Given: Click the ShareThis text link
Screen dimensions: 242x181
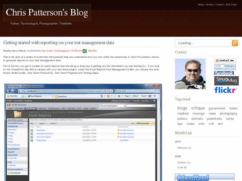Looking at the screenshot, I should click(92, 51).
